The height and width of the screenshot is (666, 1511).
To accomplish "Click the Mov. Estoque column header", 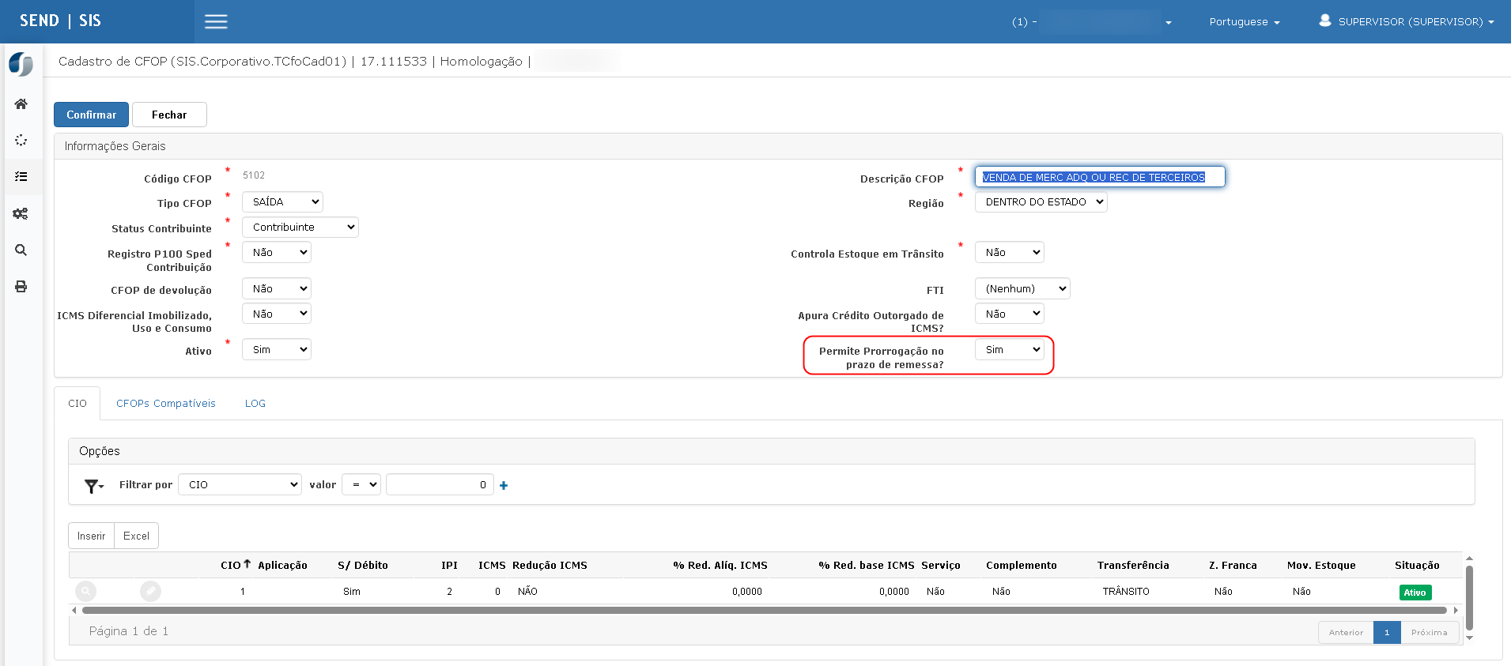I will click(x=1321, y=566).
